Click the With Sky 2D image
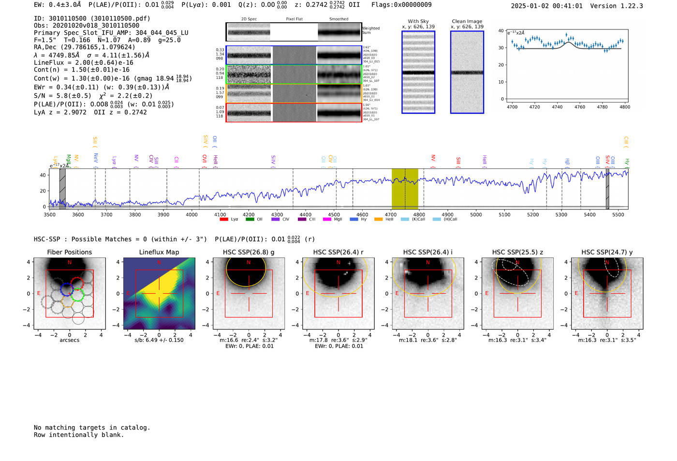Screen dimensions: 677x461 coord(418,72)
